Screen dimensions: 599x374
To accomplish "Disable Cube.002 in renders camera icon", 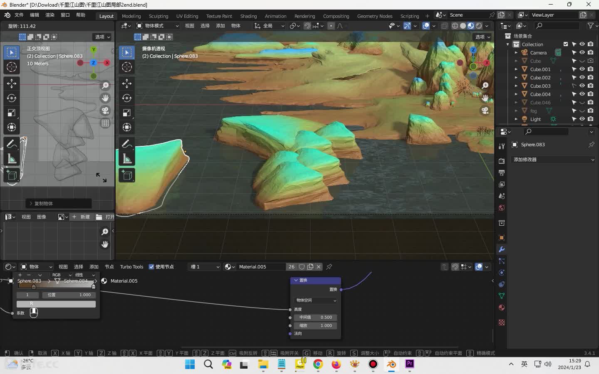I will [x=590, y=77].
